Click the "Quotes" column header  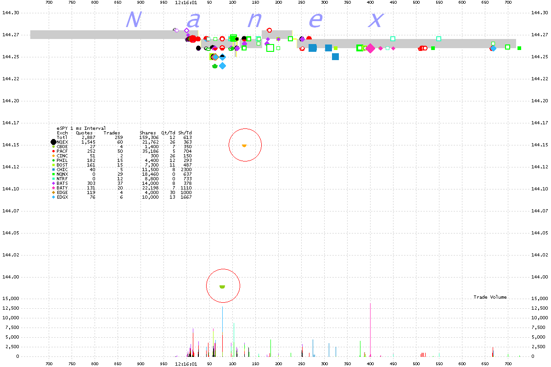coord(84,133)
